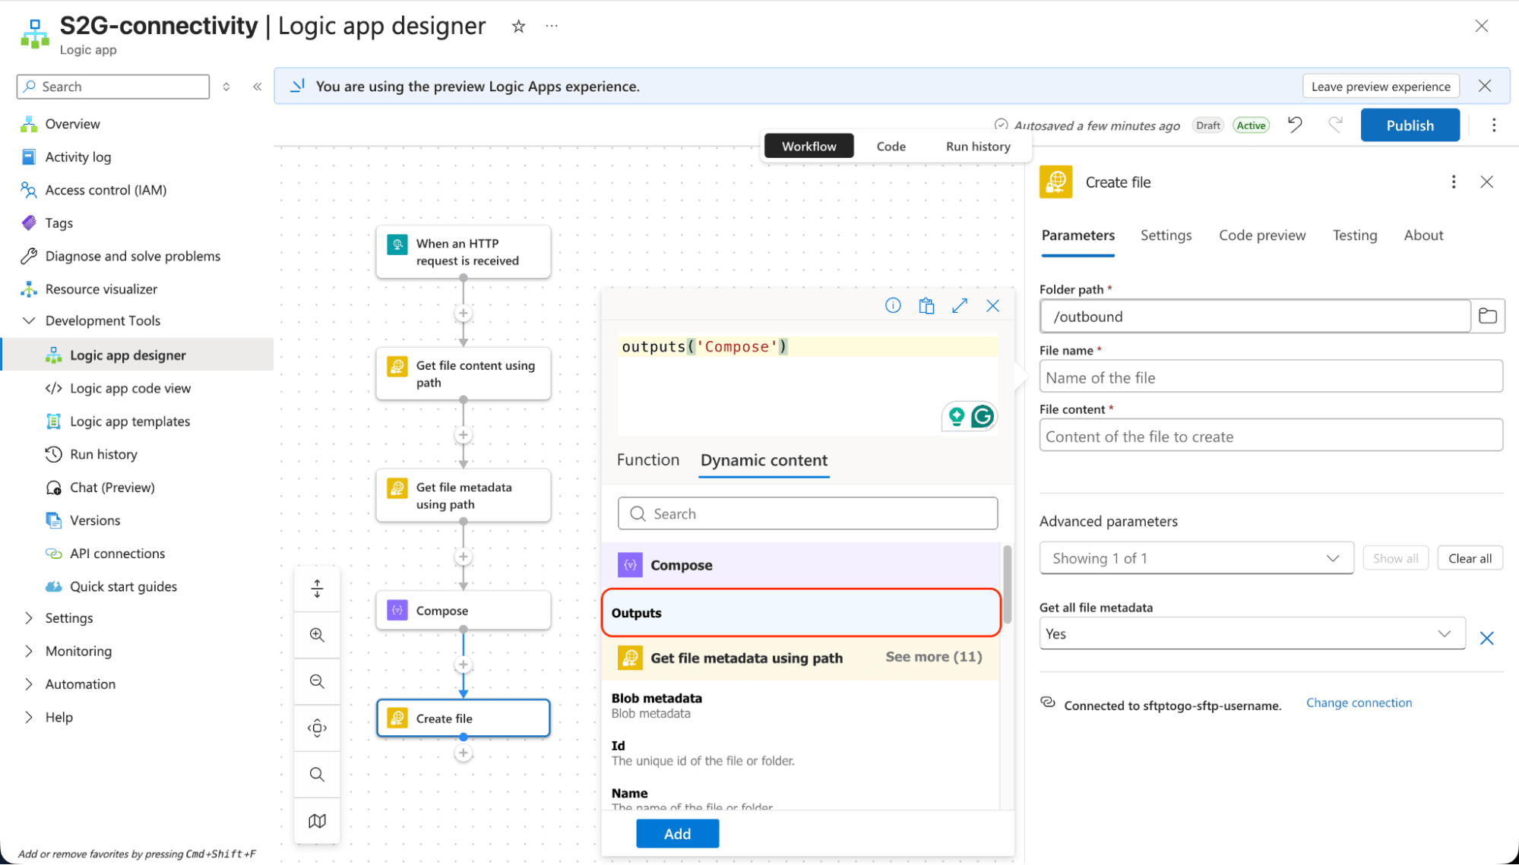Open the Advanced parameters Showing 1 of 1 dropdown
1519x865 pixels.
[1196, 558]
